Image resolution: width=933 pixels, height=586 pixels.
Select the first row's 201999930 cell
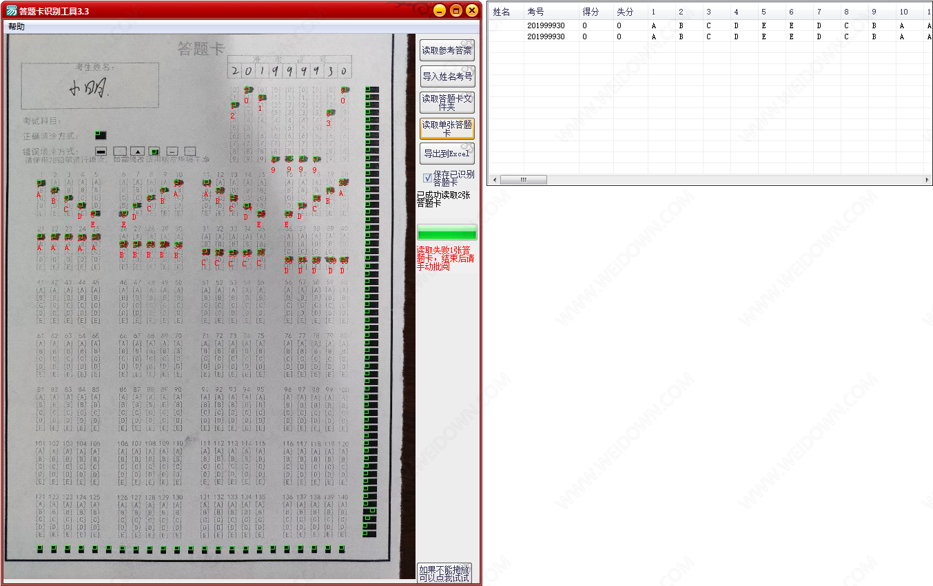point(551,25)
